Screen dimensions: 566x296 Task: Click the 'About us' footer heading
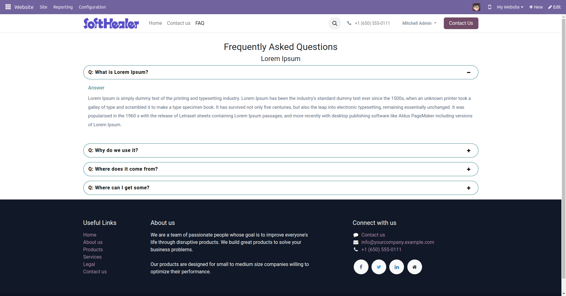163,223
